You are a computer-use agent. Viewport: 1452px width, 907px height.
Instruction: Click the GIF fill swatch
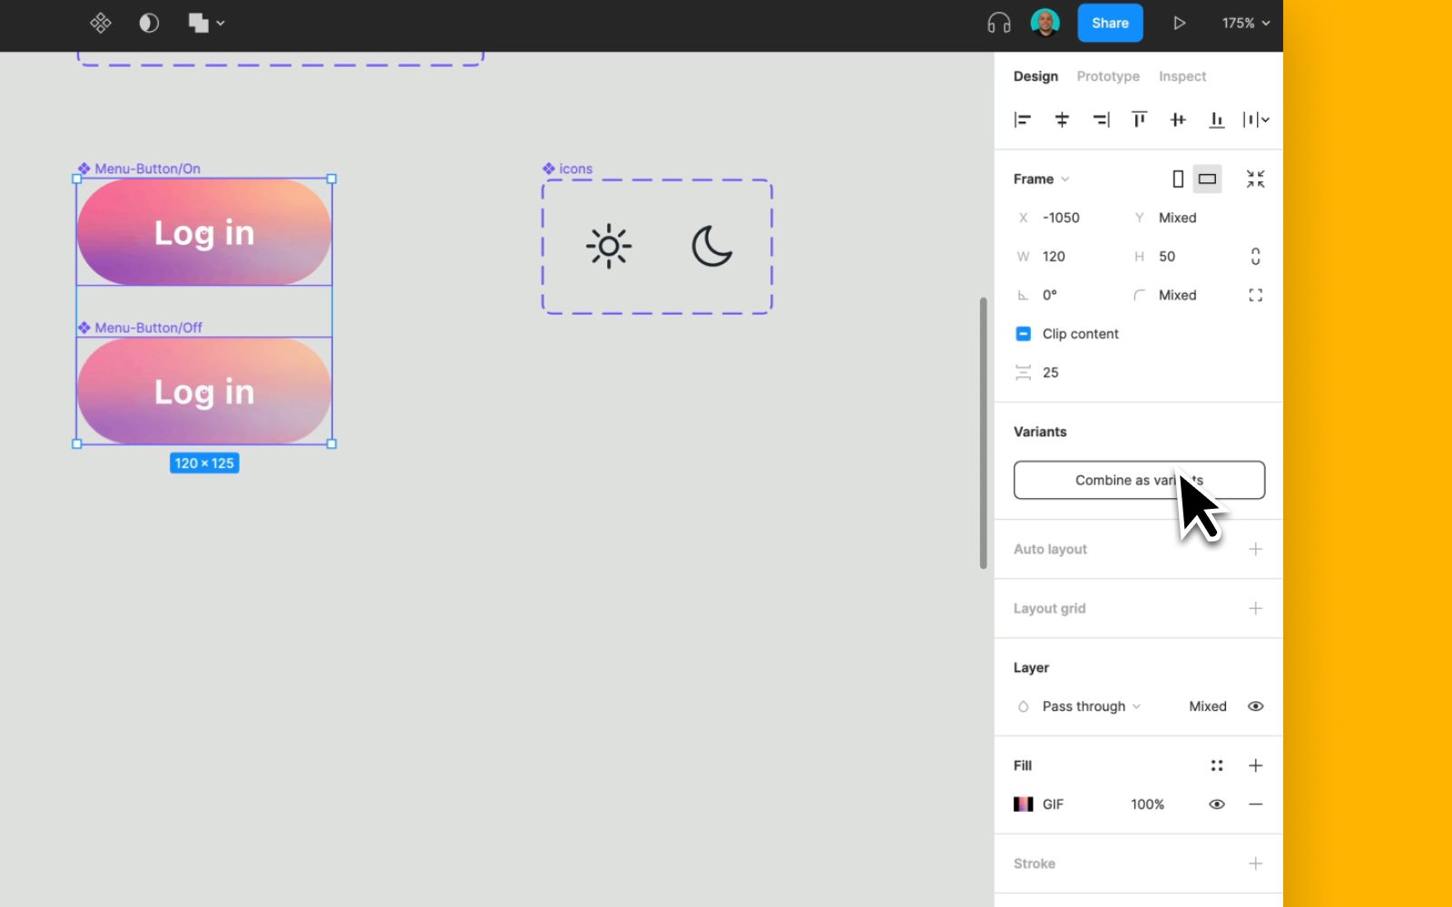[1023, 805]
